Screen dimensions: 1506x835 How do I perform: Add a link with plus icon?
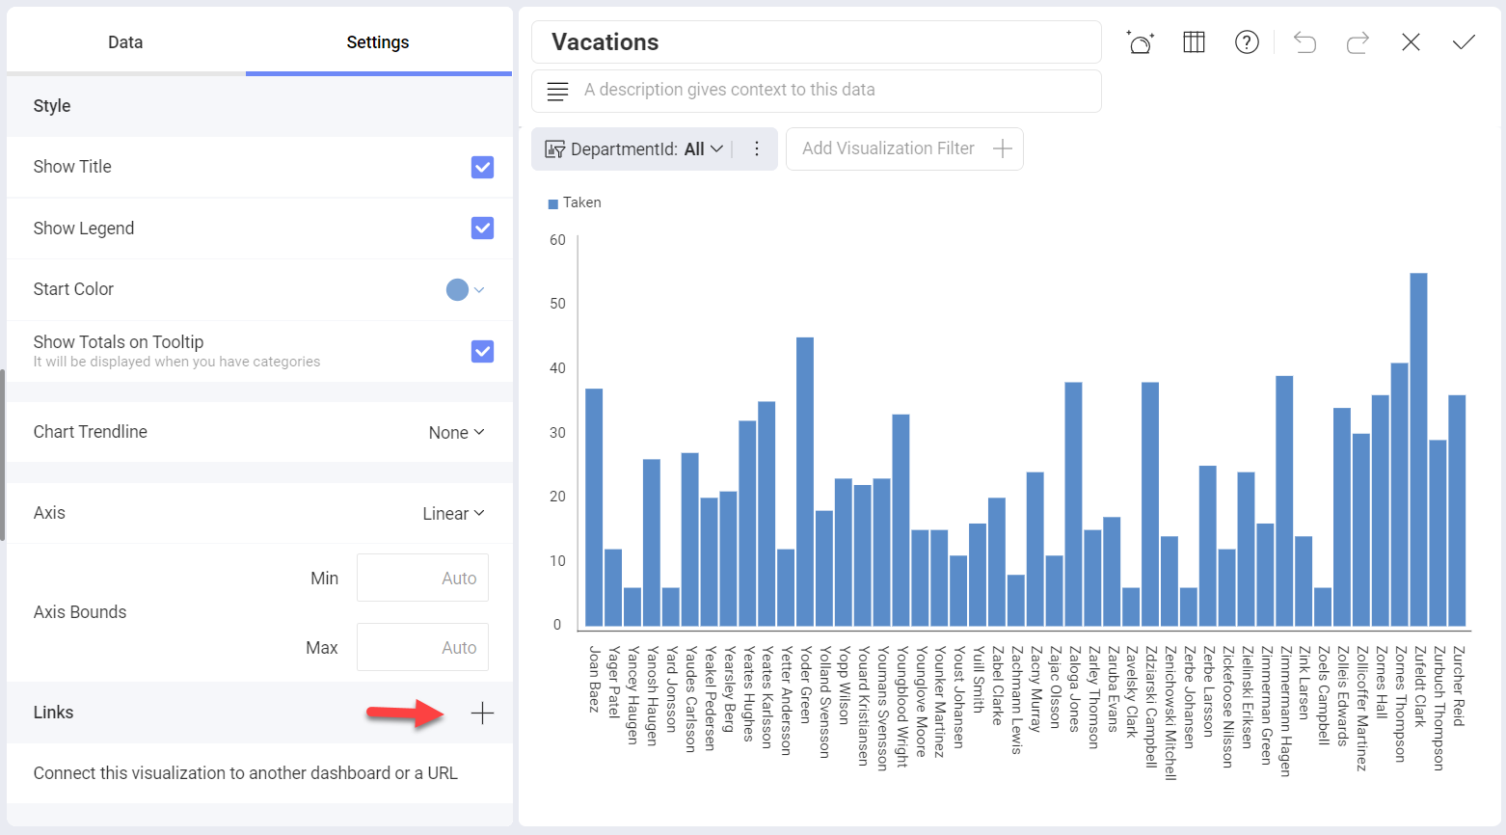pos(482,714)
